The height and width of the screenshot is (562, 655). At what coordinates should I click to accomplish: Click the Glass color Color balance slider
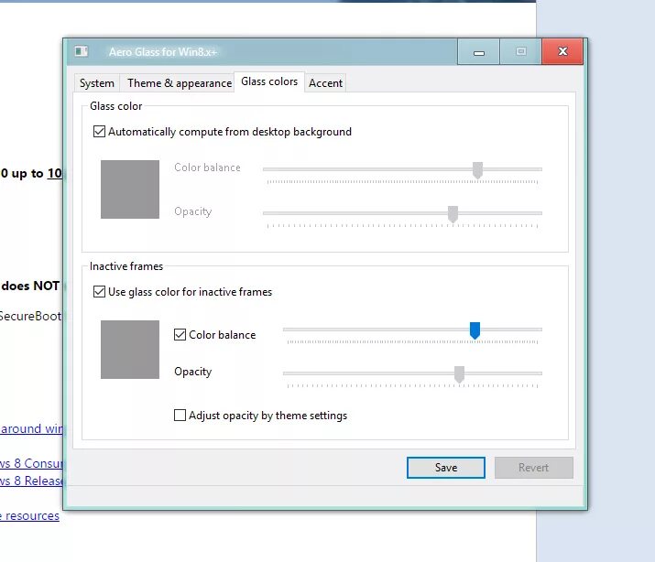coord(402,169)
